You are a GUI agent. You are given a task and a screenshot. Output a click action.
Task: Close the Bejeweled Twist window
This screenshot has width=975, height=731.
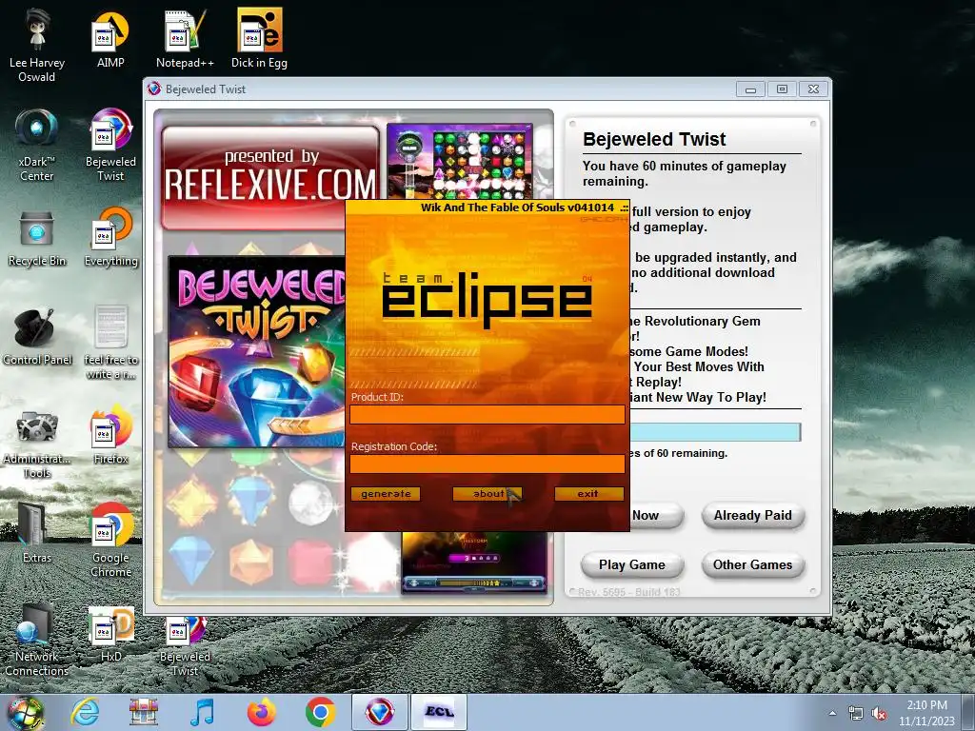[813, 89]
